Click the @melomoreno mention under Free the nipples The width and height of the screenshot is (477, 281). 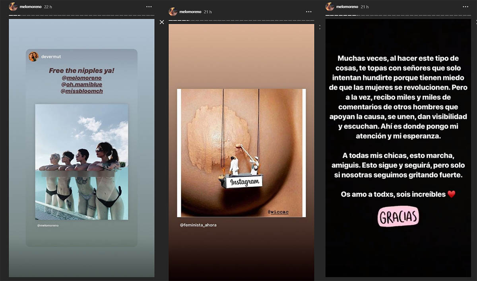81,78
